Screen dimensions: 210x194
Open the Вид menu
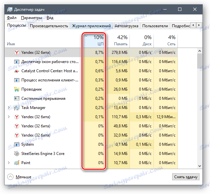click(x=50, y=18)
